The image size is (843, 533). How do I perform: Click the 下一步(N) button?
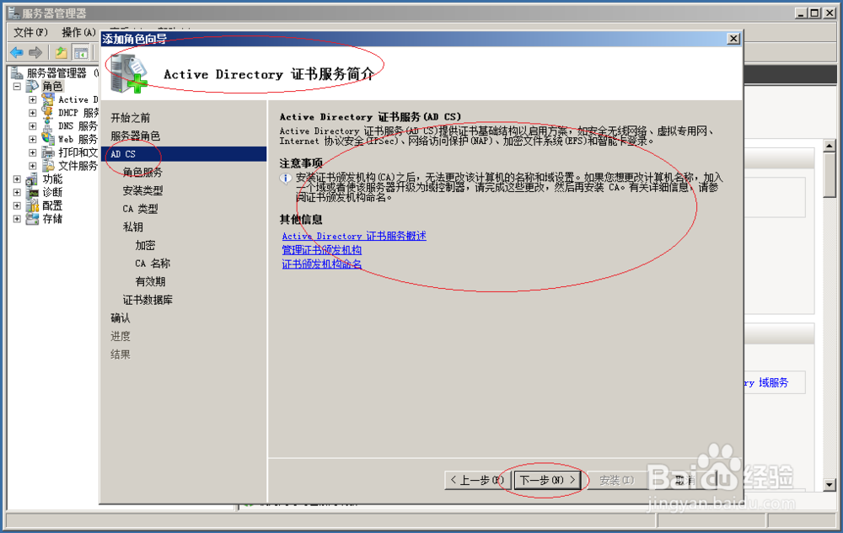547,480
